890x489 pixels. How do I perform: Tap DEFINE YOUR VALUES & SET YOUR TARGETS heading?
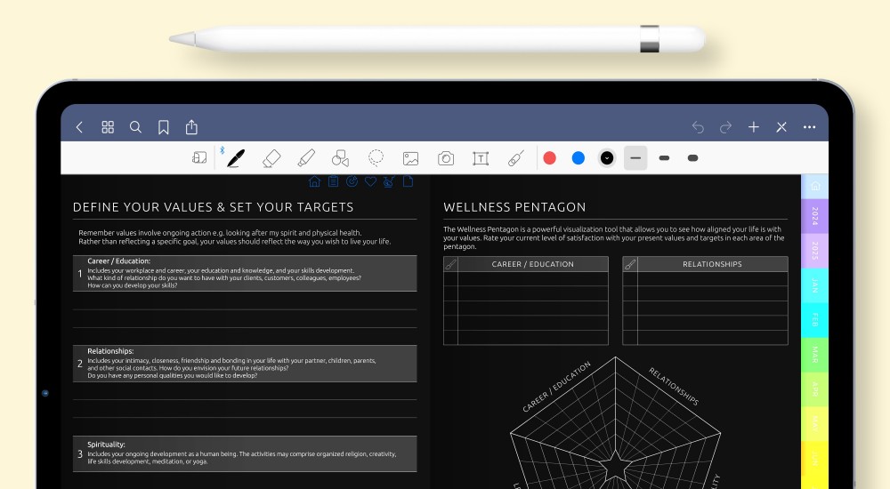tap(213, 207)
